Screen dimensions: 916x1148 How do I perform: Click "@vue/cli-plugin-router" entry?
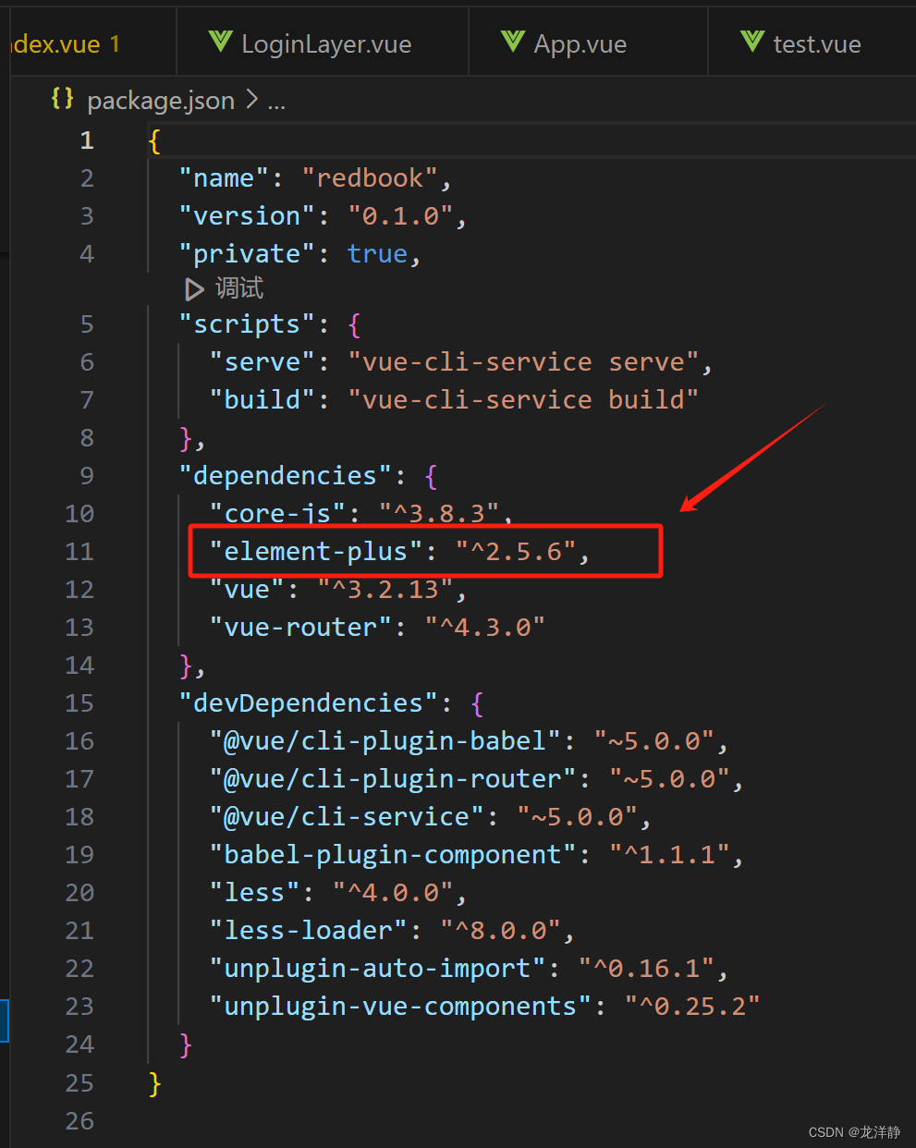coord(476,779)
